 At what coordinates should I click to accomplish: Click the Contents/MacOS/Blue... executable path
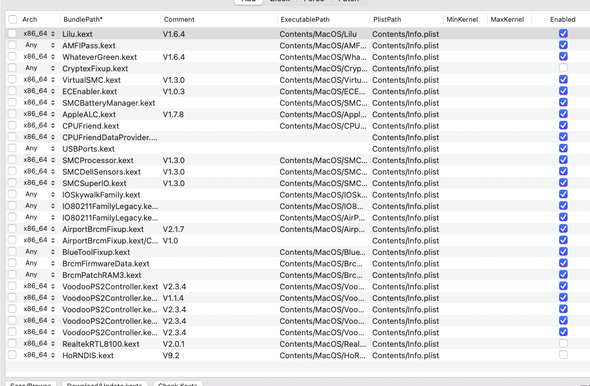point(324,252)
